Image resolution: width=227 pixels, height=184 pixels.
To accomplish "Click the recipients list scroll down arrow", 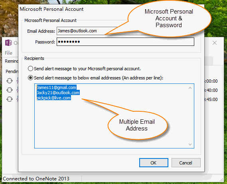I will coord(190,144).
